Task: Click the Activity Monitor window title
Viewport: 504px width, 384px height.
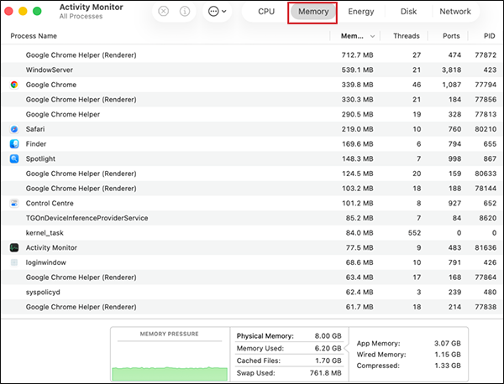Action: (91, 7)
